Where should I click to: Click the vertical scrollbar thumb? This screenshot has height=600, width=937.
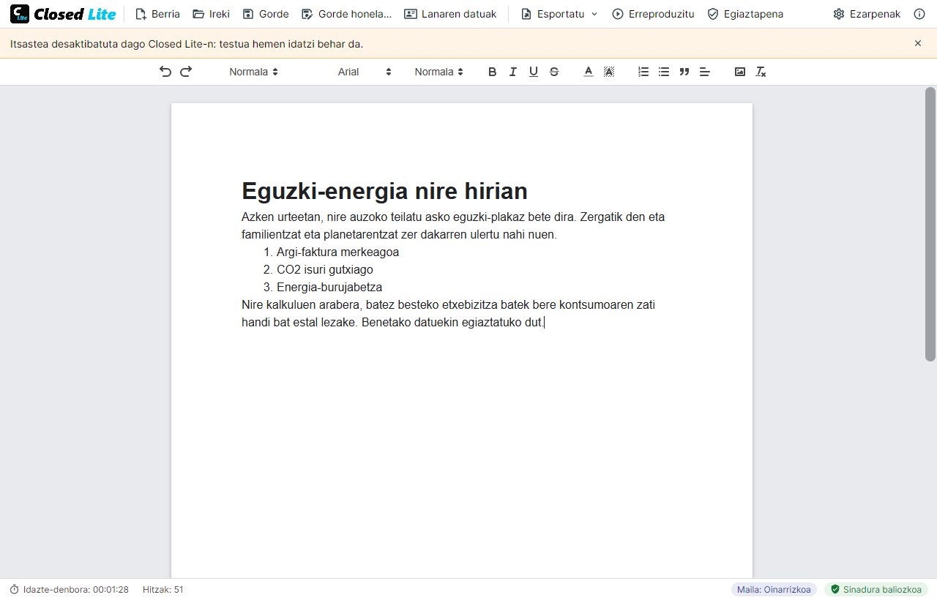[930, 224]
